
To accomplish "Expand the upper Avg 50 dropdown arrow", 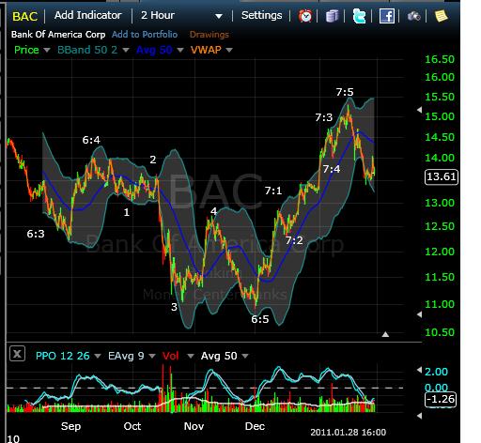I will click(180, 50).
